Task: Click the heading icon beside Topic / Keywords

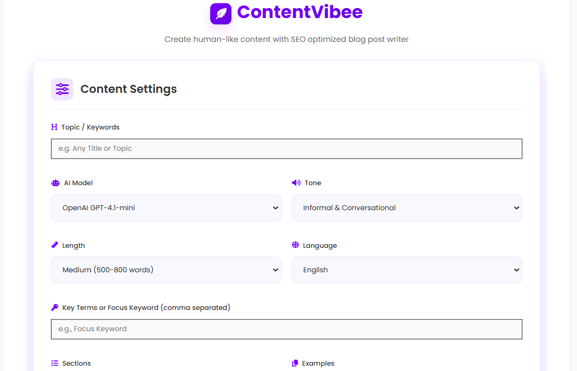Action: tap(54, 127)
